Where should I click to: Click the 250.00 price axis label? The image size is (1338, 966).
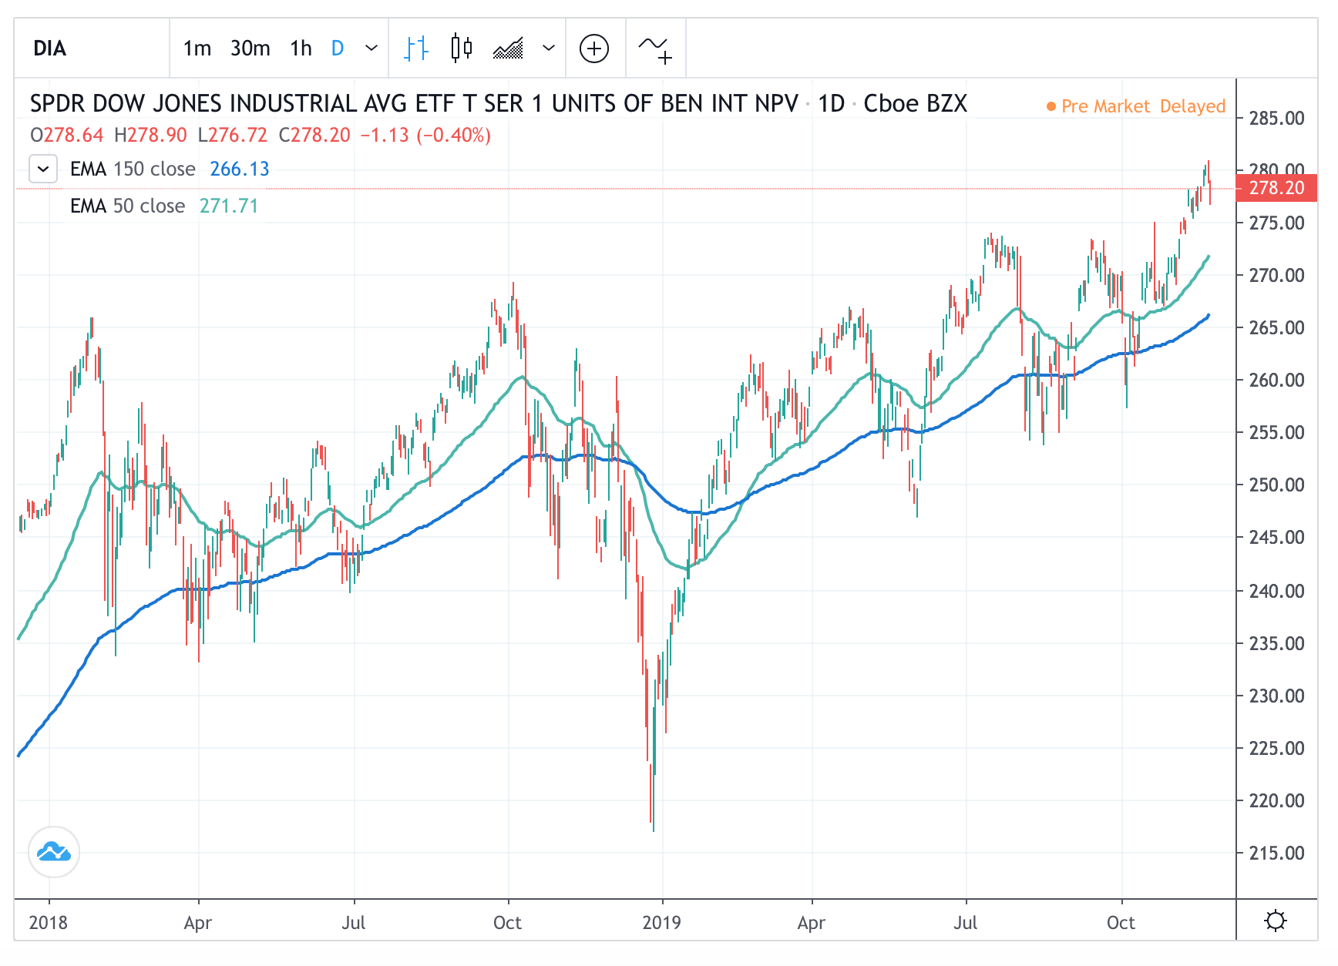[x=1277, y=485]
